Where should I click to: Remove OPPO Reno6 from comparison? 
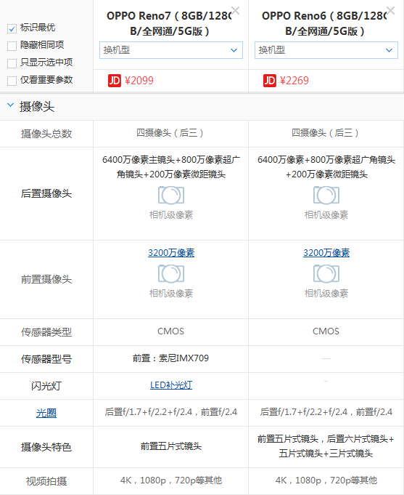(390, 11)
